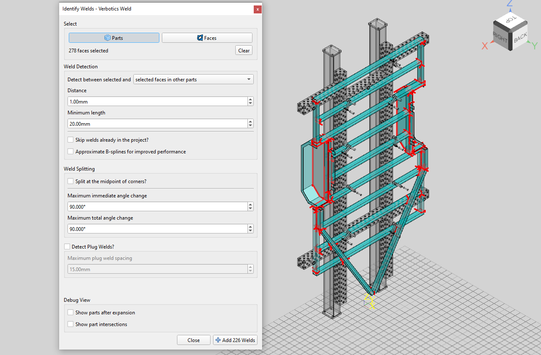Click the yellow origin axis marker in viewport
This screenshot has height=355, width=541.
click(x=369, y=302)
